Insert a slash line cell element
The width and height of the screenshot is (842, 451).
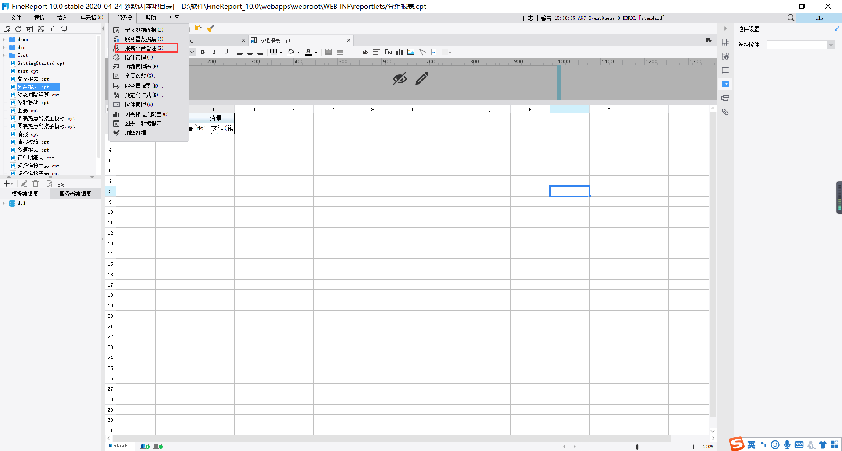pyautogui.click(x=422, y=52)
